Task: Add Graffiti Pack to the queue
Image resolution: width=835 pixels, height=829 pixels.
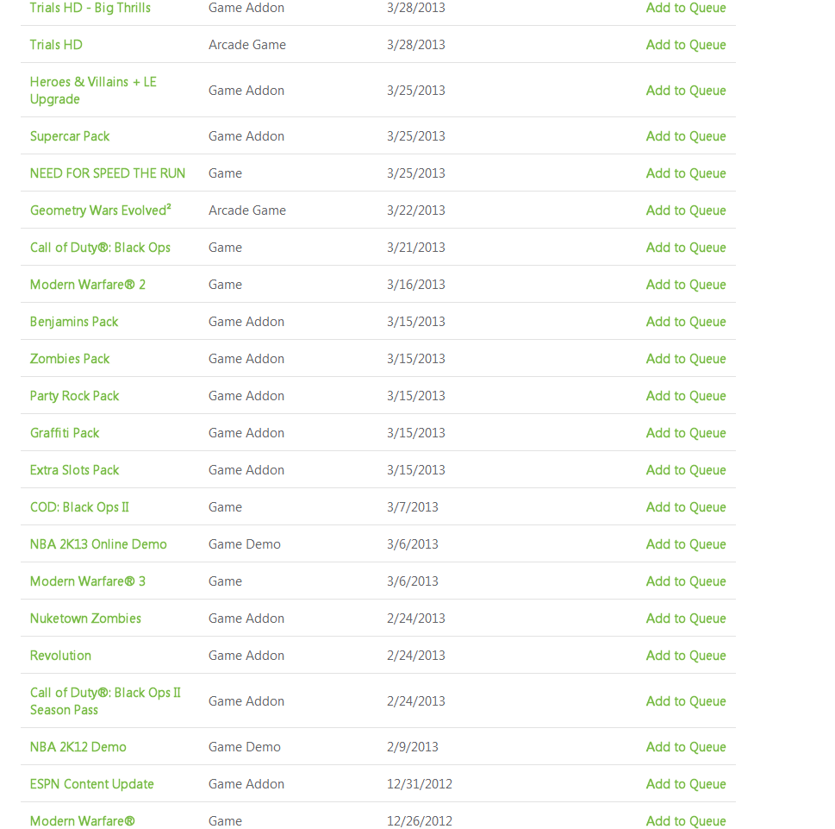Action: [x=686, y=432]
